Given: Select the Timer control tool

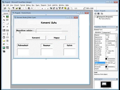Looking at the screenshot, I should (4, 37).
